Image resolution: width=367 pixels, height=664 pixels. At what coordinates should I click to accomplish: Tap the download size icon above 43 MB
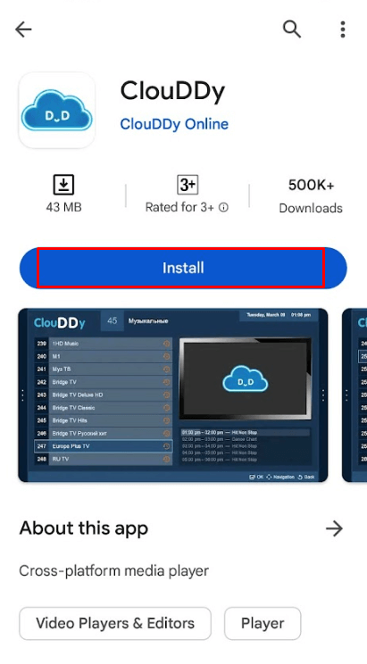(x=63, y=185)
